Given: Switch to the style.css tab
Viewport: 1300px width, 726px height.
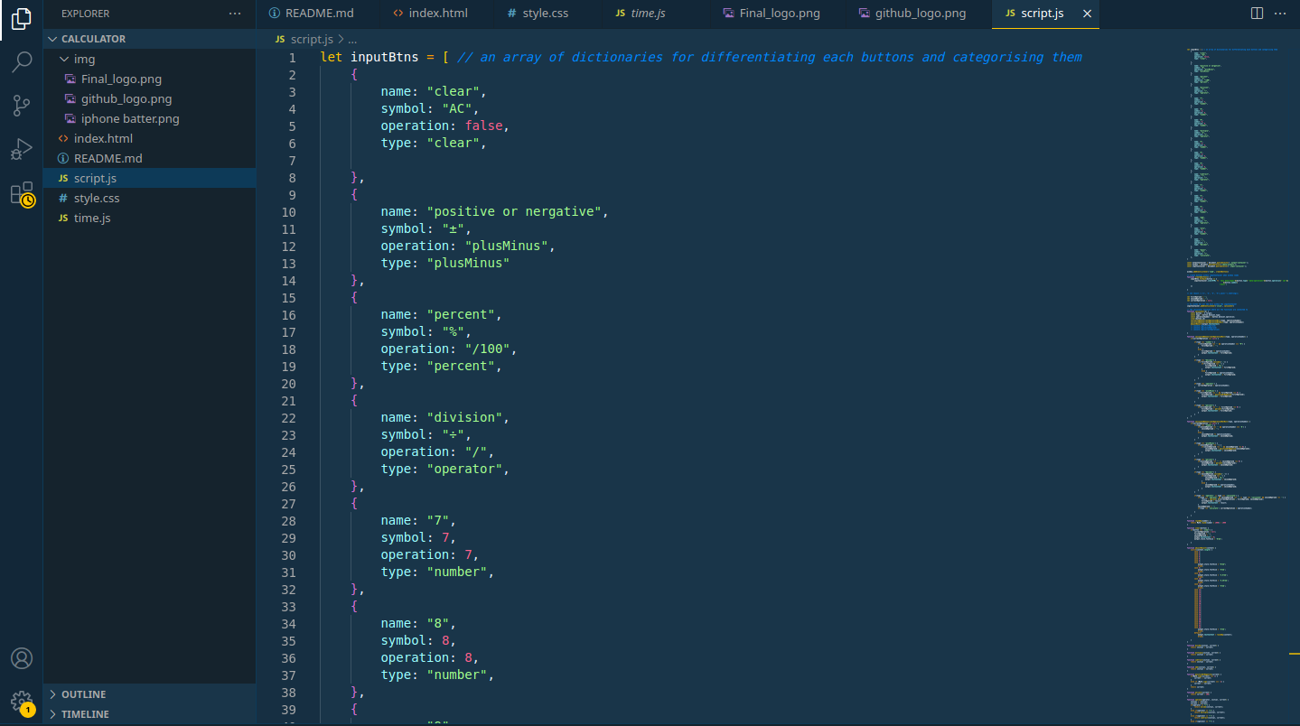Looking at the screenshot, I should 537,14.
